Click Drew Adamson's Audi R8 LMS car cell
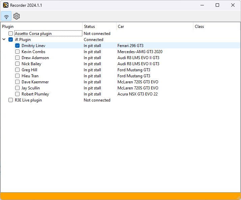Screen dimensions: 241x200 click(138, 58)
